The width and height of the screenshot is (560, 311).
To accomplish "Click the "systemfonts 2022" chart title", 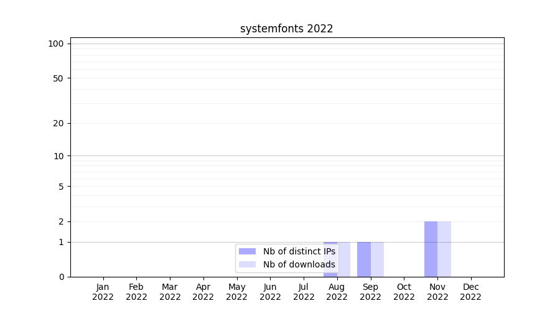I will tap(286, 29).
